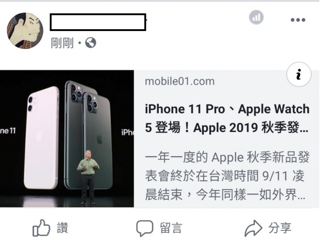
Task: Open the three-dot post options menu
Action: click(298, 20)
